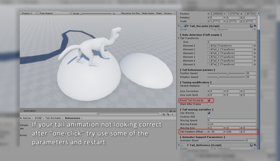Uncheck Reset Tail Forwards
The width and height of the screenshot is (280, 161).
pyautogui.click(x=209, y=100)
